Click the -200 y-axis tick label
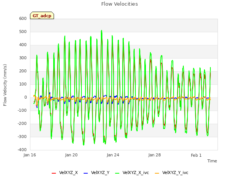 click(x=22, y=123)
